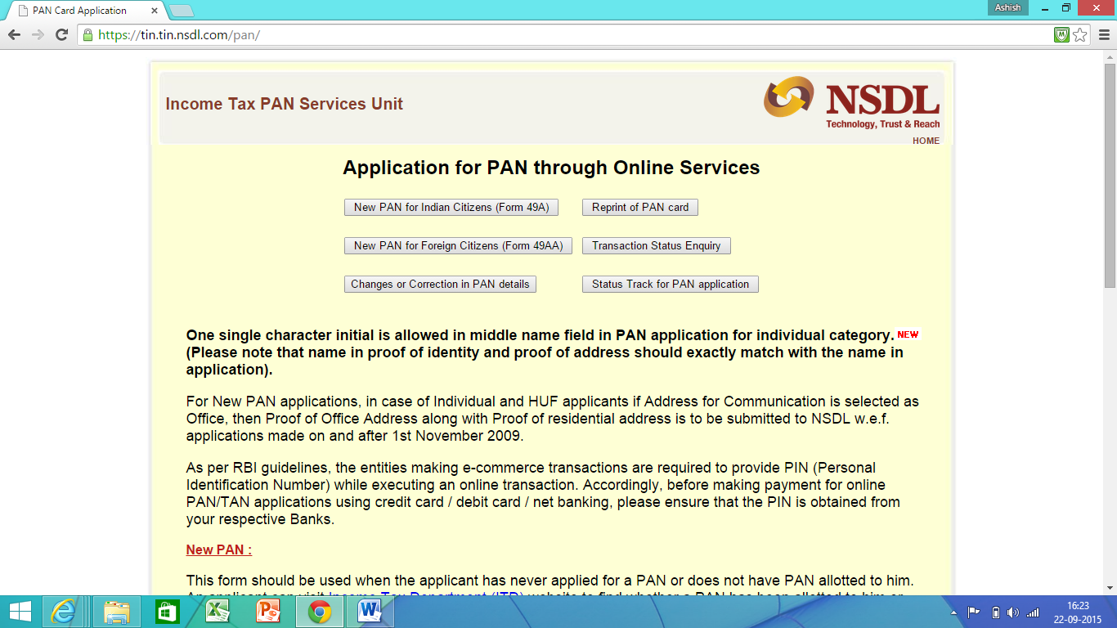Screen dimensions: 1117x628
Task: Bookmark this page with the star icon
Action: pyautogui.click(x=1080, y=35)
